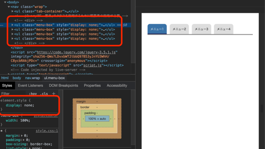Open the script.js source link
Screen dimensions: 265x149
(92, 65)
